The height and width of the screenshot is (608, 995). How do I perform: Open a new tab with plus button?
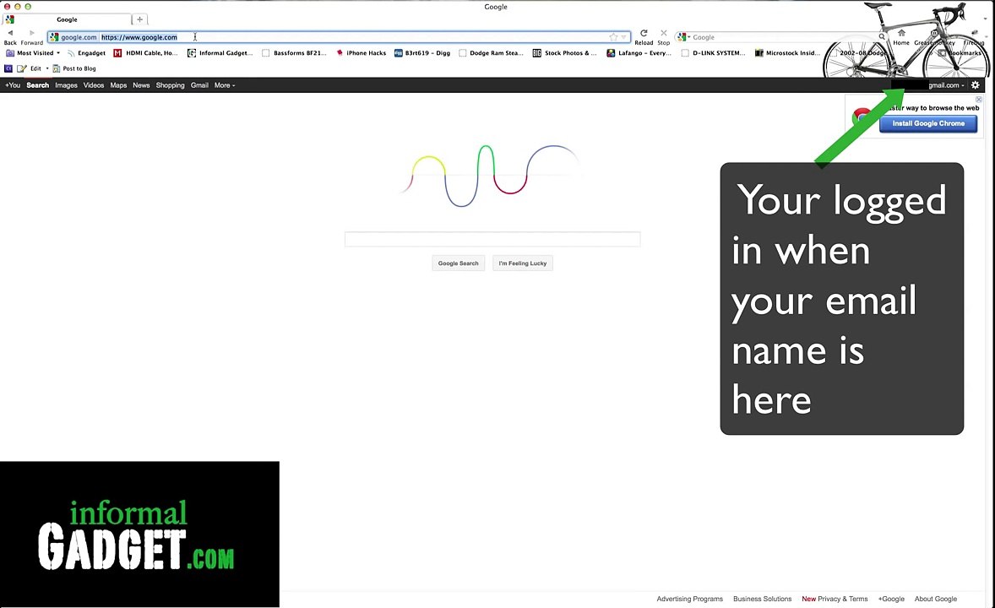click(x=140, y=19)
